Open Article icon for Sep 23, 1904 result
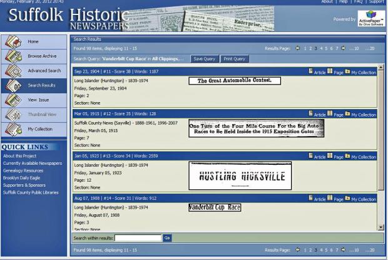388x260 pixels. 310,71
